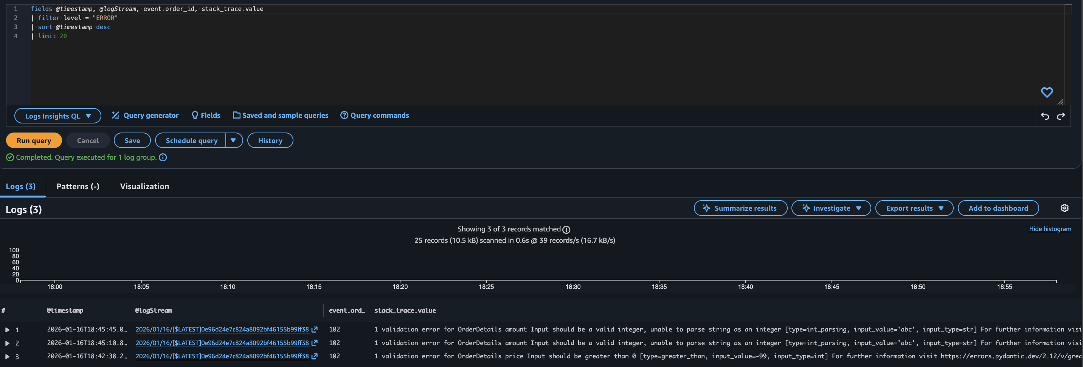Open the Export results dropdown

coord(914,208)
